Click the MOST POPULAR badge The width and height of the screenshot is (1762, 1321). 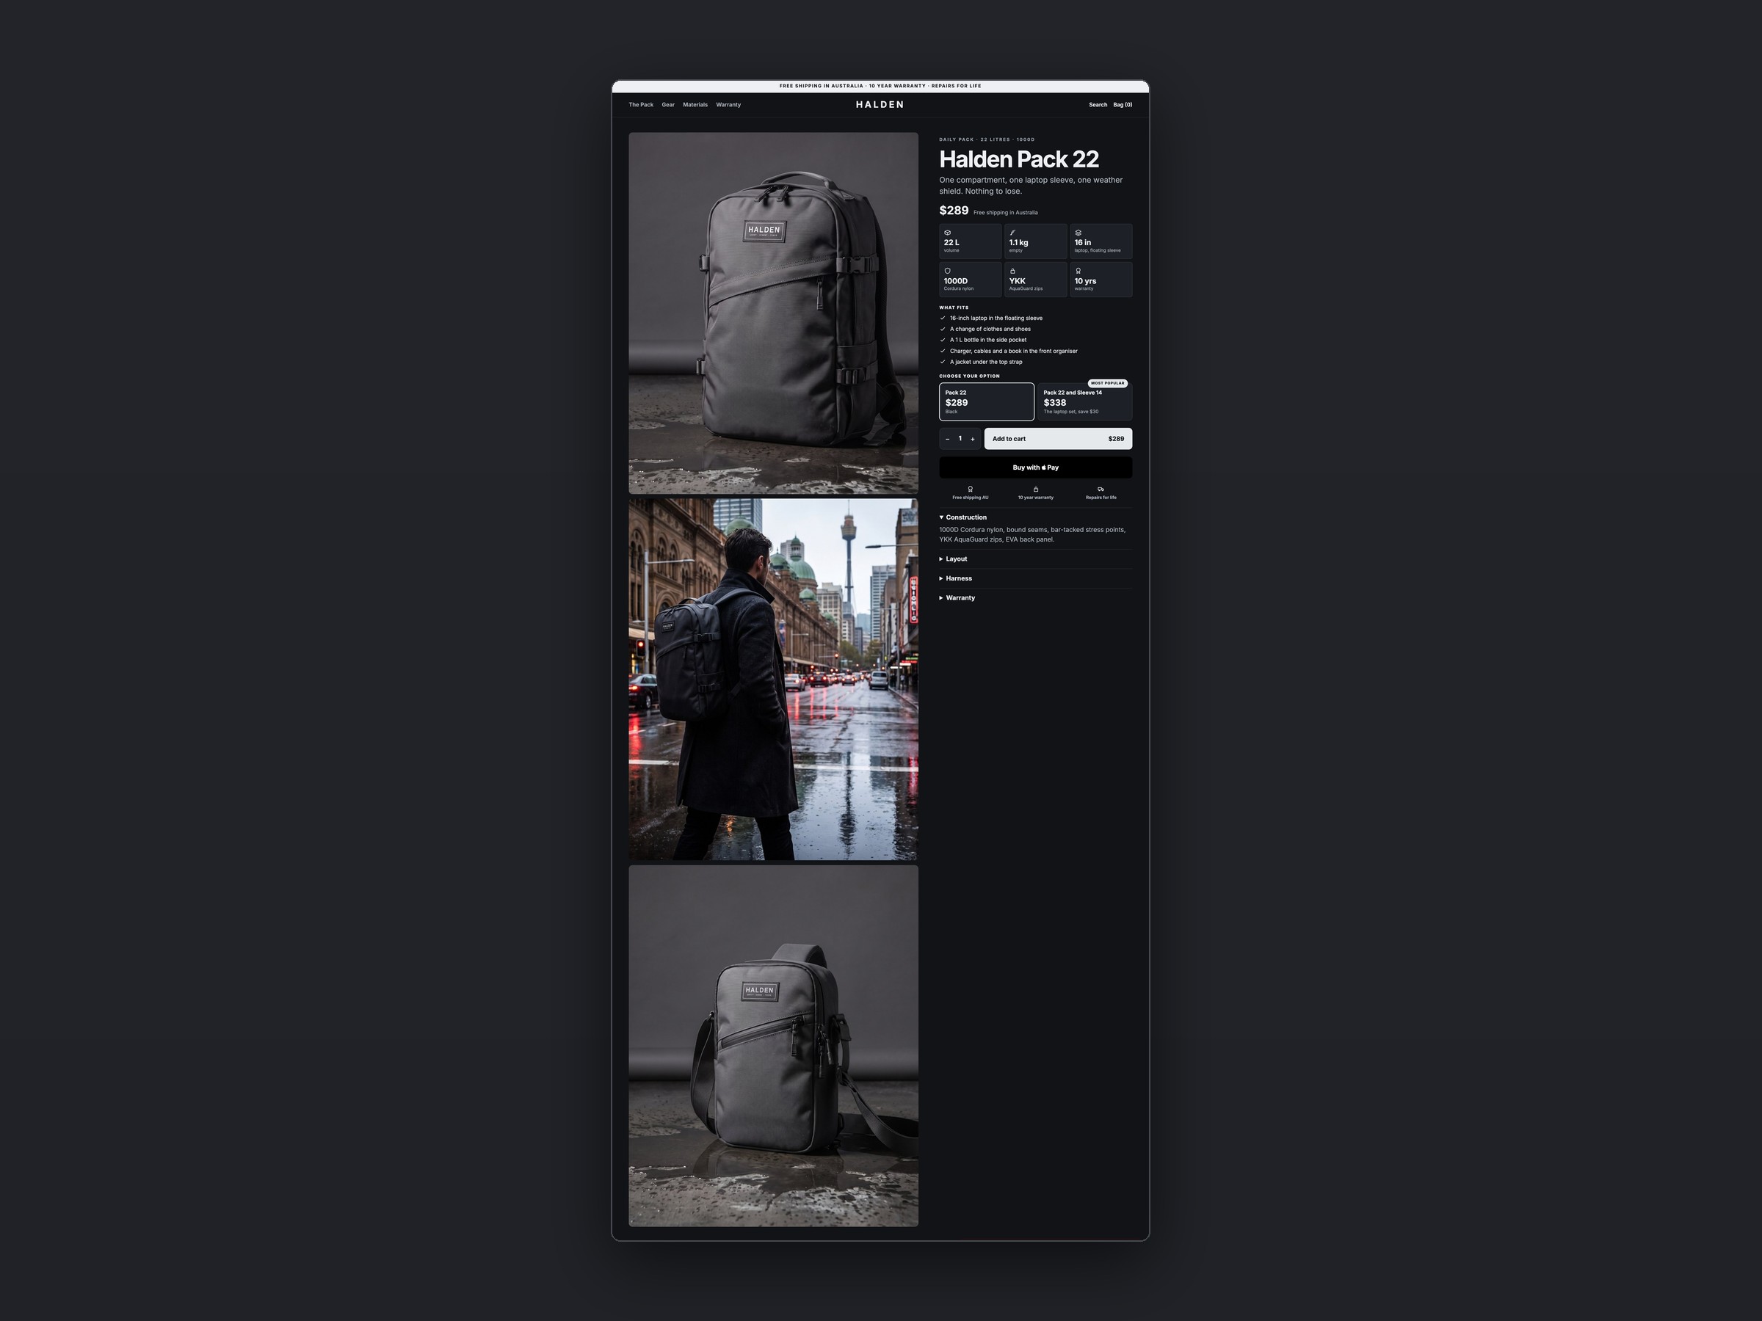tap(1108, 383)
